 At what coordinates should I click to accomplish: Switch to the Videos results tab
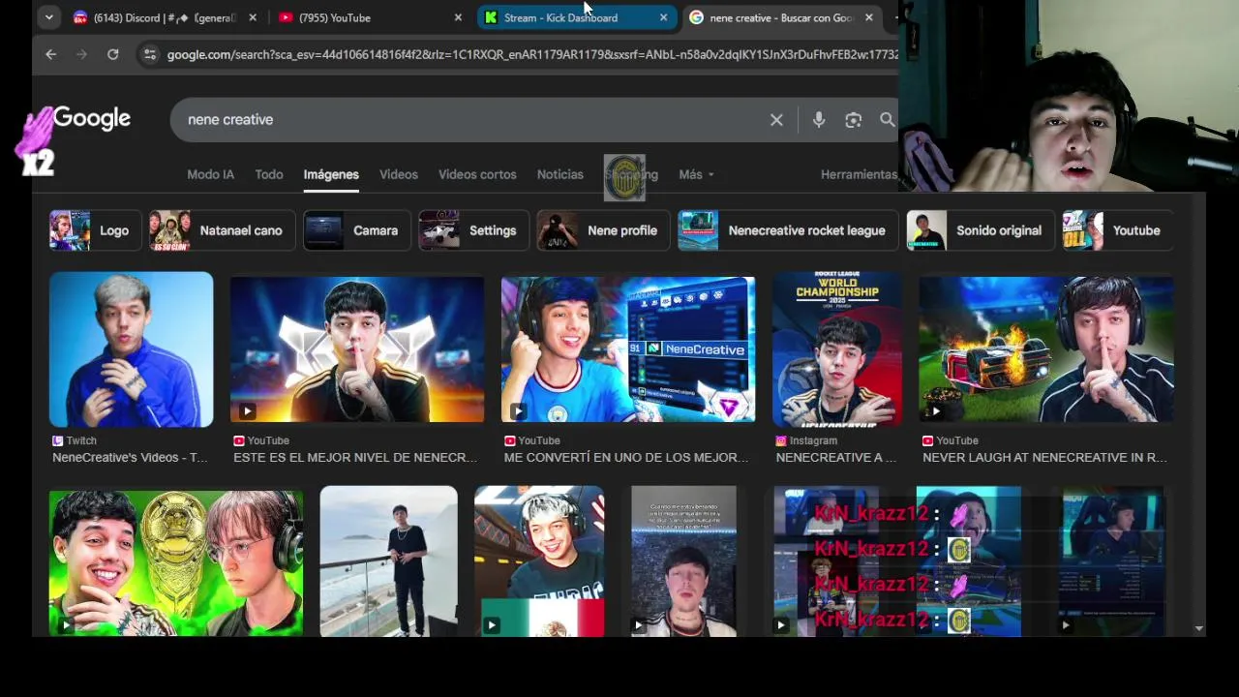tap(399, 174)
